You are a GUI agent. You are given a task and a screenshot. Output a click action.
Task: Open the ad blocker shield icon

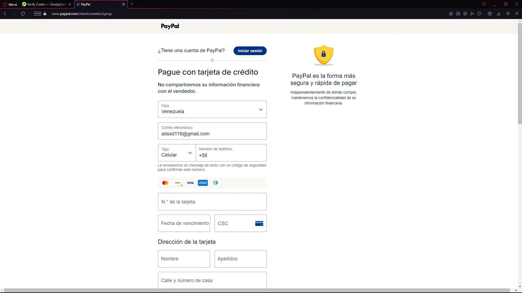[465, 14]
